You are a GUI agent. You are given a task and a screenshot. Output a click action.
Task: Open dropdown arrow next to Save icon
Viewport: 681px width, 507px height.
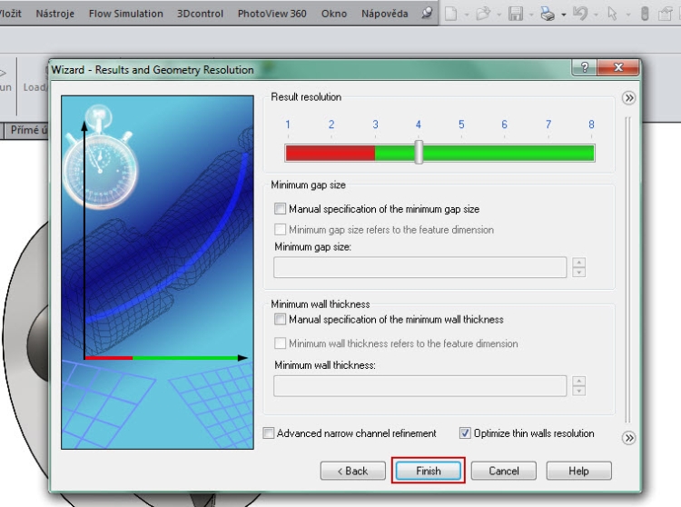pos(531,15)
